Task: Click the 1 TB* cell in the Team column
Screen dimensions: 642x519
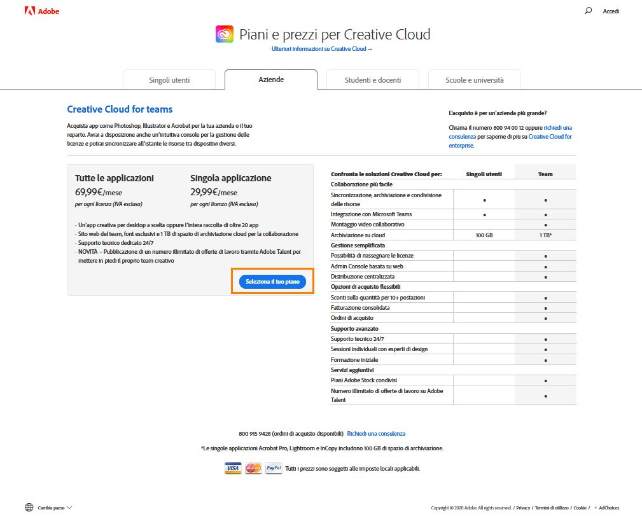Action: click(545, 235)
